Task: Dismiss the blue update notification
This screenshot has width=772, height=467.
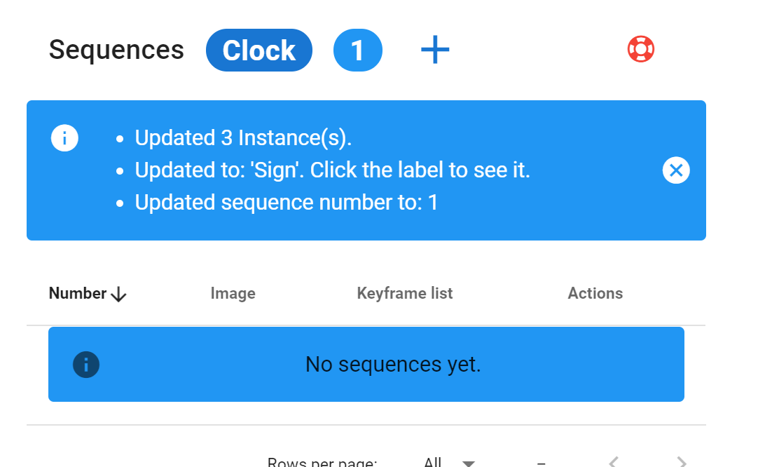Action: click(x=676, y=170)
